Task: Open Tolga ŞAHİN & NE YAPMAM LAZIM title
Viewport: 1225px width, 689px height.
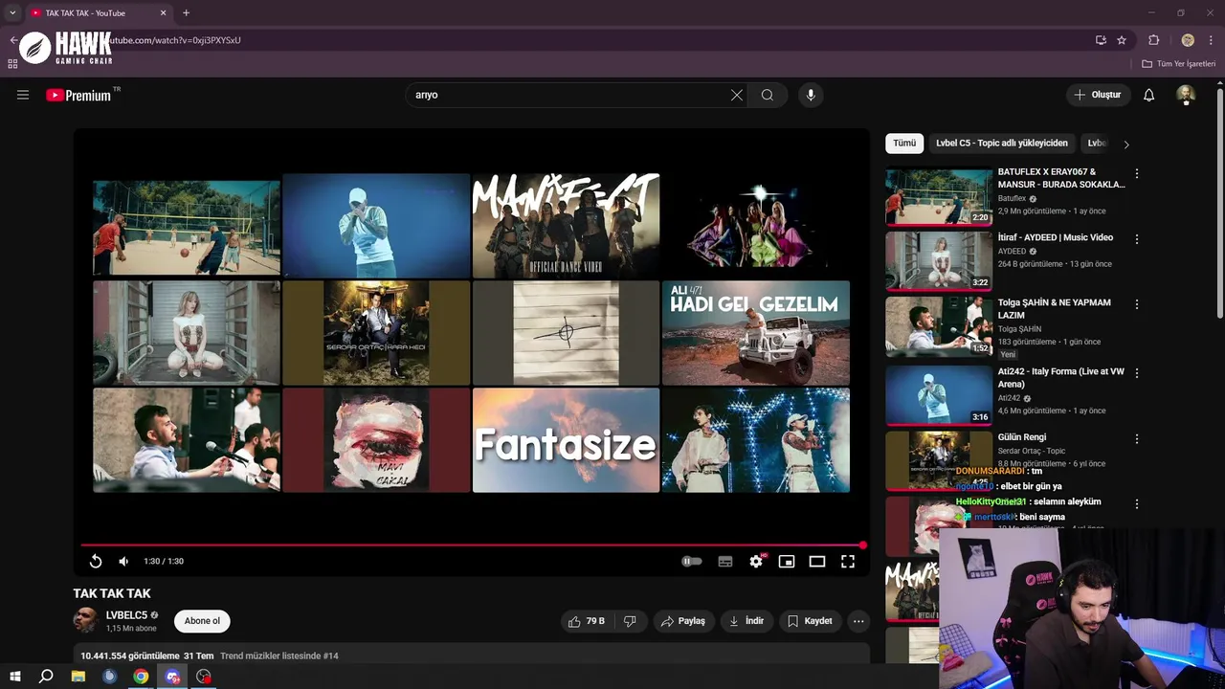Action: tap(1055, 308)
